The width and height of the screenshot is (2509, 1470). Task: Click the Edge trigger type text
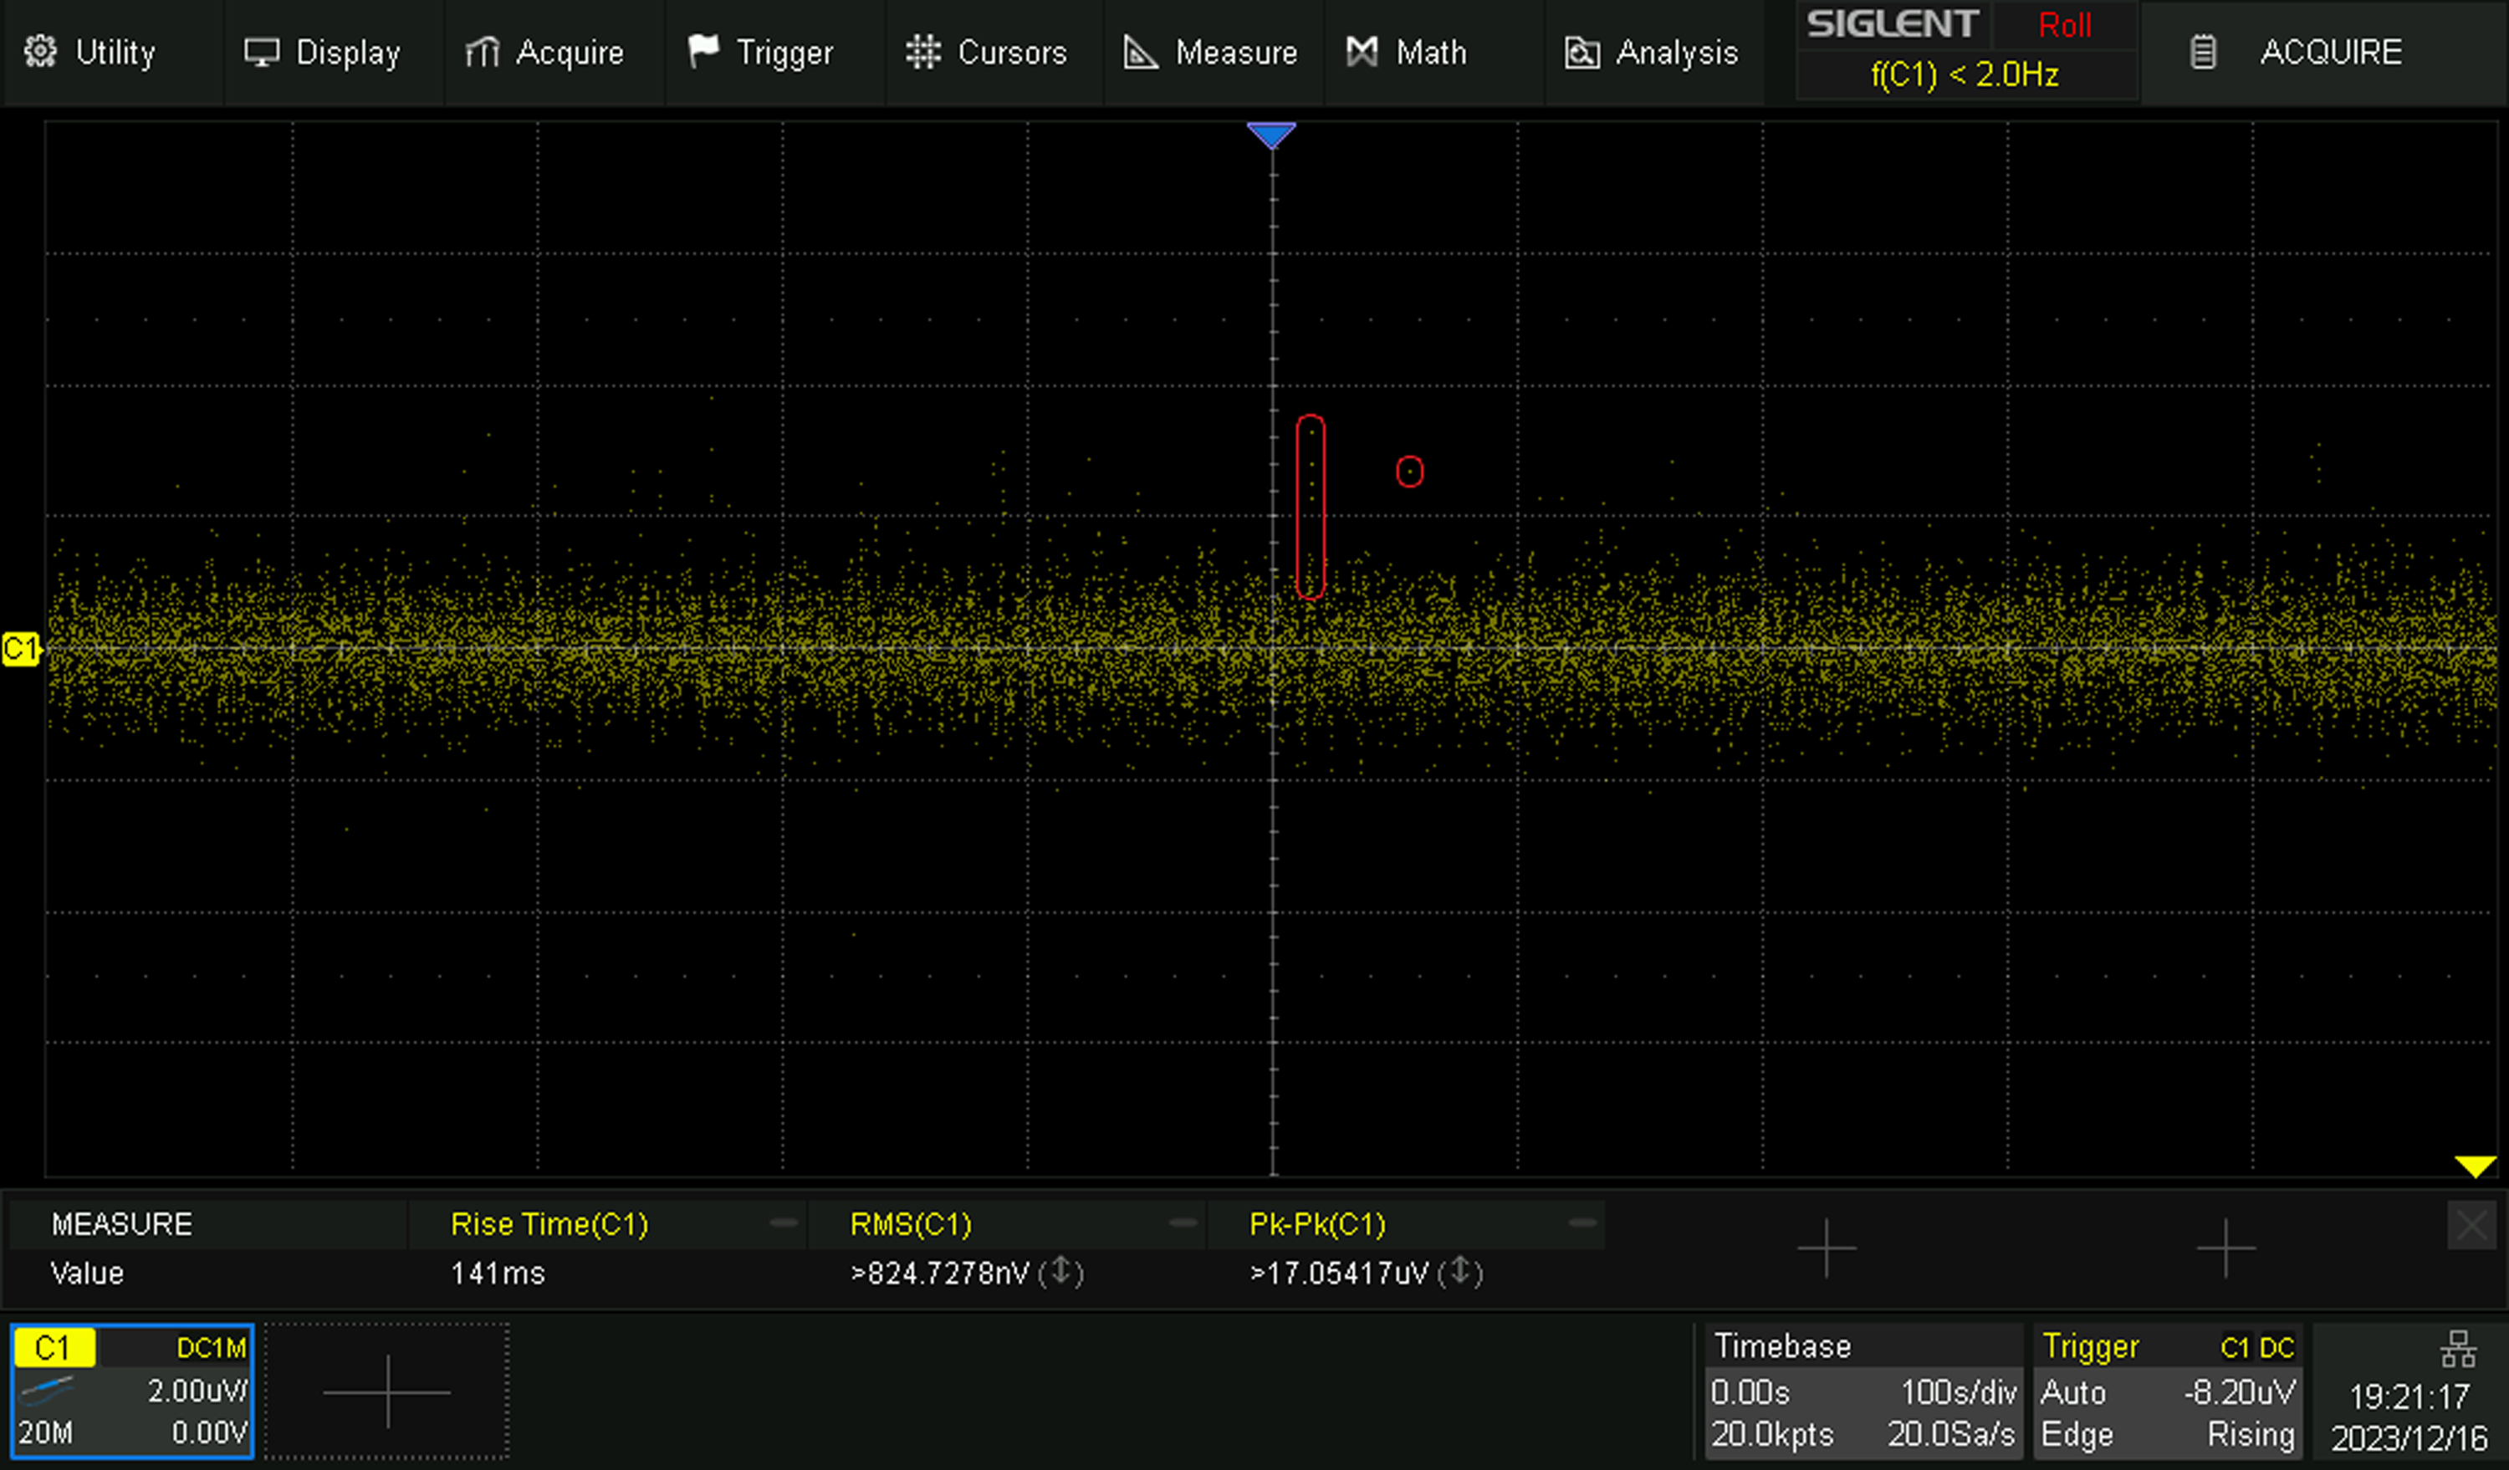pyautogui.click(x=2077, y=1434)
